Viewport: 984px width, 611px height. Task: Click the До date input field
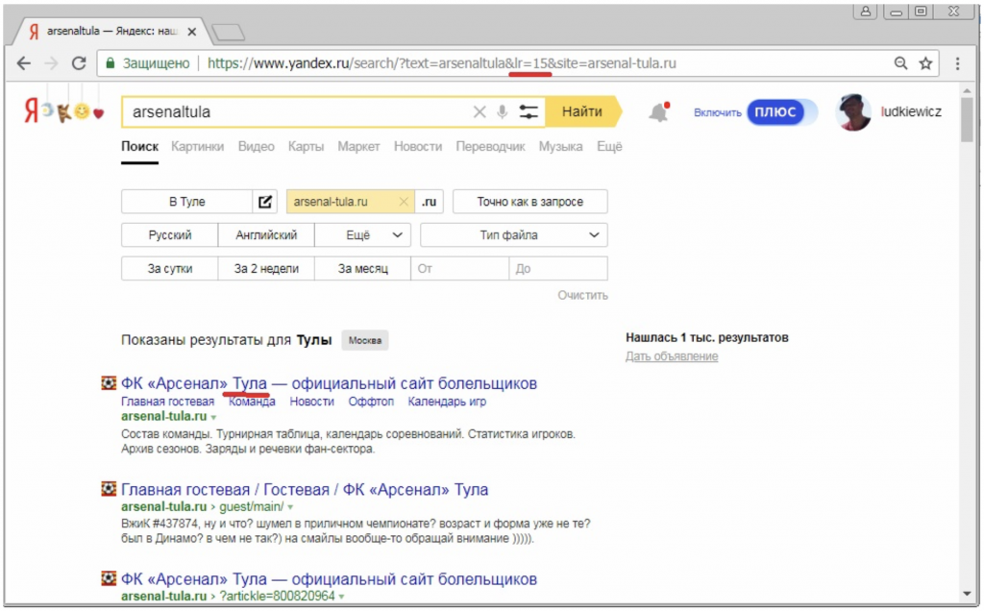click(558, 268)
